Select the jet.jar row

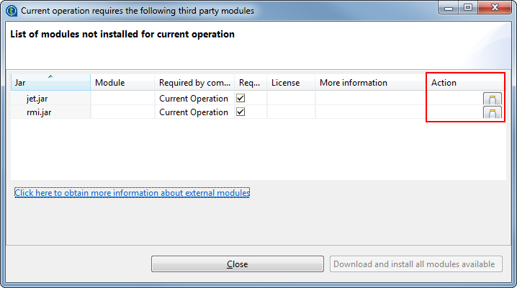(x=36, y=99)
